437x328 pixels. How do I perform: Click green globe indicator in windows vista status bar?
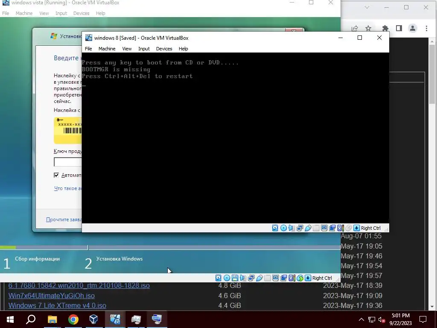(300, 278)
